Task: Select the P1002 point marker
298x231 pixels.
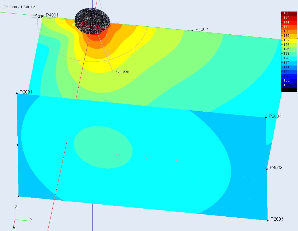Action: coord(192,31)
